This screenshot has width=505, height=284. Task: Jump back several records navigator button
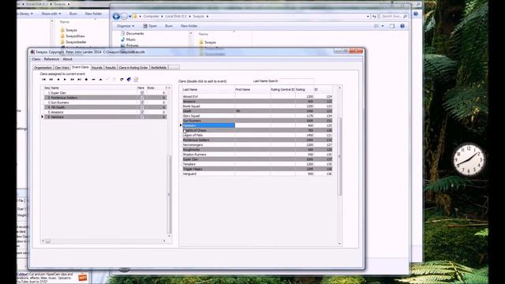coord(50,79)
